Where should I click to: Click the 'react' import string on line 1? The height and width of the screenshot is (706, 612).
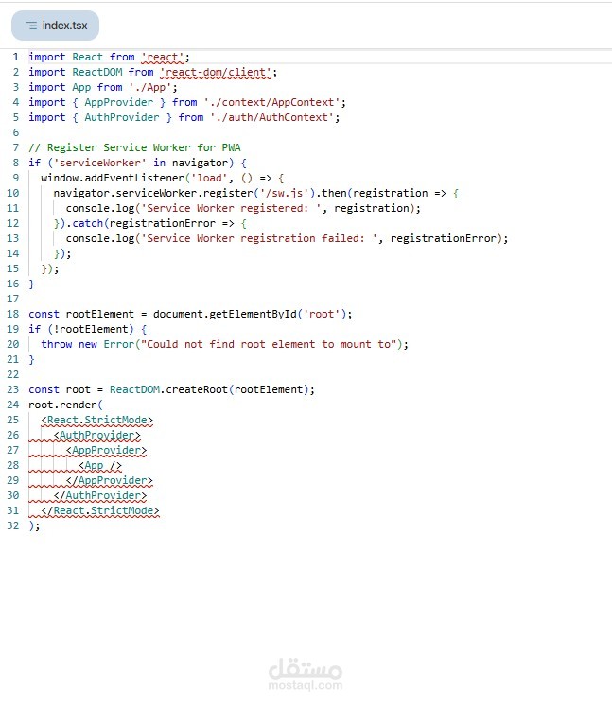click(x=163, y=58)
